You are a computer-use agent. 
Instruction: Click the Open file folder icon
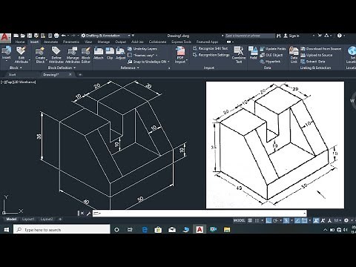coord(23,36)
